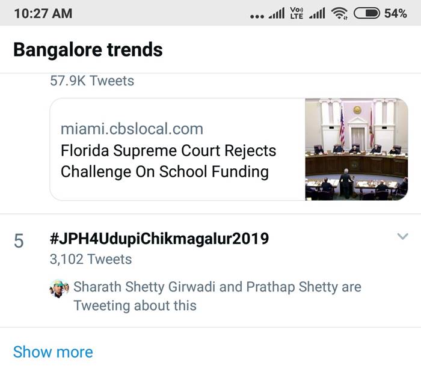Tap Sharath Shetty Girwadi's avatar picture
Viewport: 421px width, 369px height.
click(x=60, y=288)
